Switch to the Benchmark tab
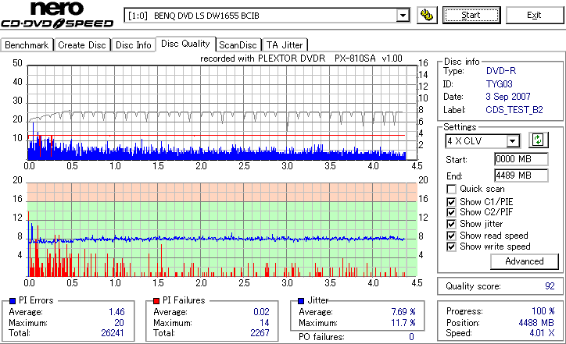Image resolution: width=566 pixels, height=344 pixels. coord(27,45)
